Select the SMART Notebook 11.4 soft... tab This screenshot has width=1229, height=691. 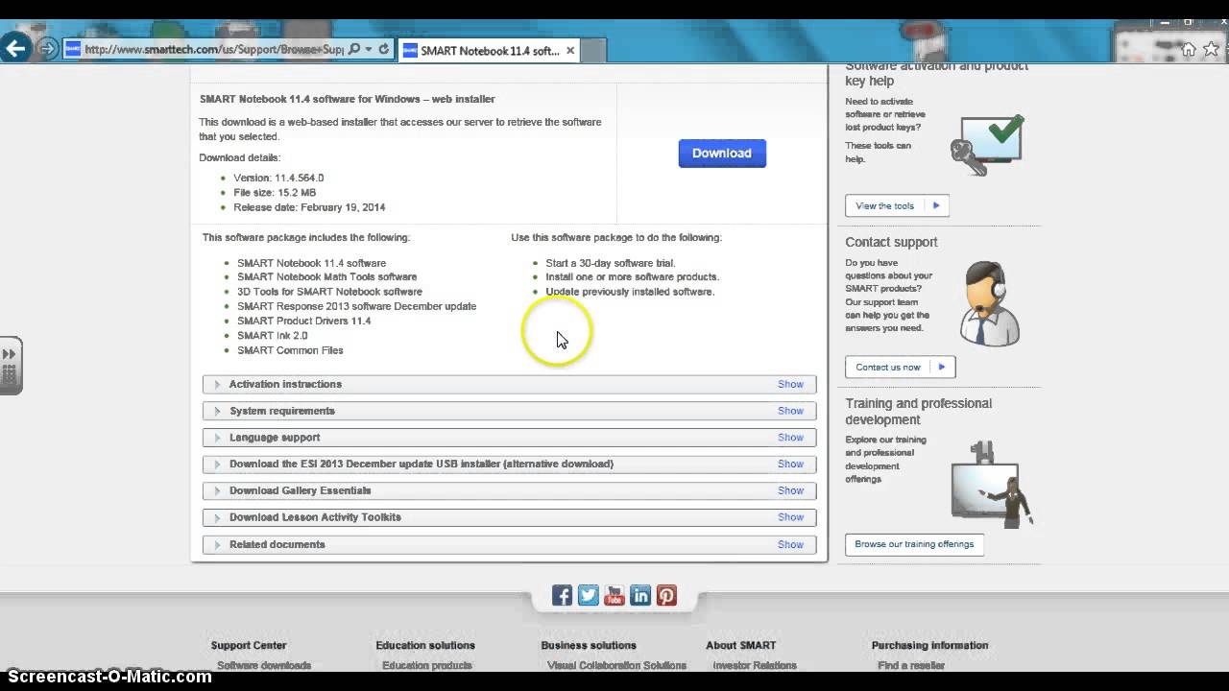[489, 51]
